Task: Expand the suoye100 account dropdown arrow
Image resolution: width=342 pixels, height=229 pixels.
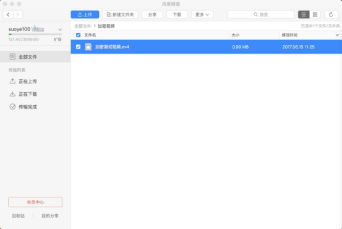Action: coord(60,30)
